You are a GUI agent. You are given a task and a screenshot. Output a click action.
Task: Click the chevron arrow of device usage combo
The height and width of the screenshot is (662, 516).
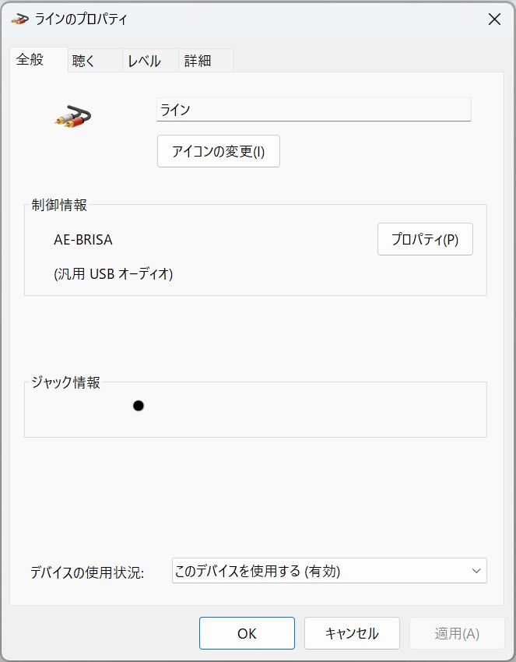tap(476, 571)
